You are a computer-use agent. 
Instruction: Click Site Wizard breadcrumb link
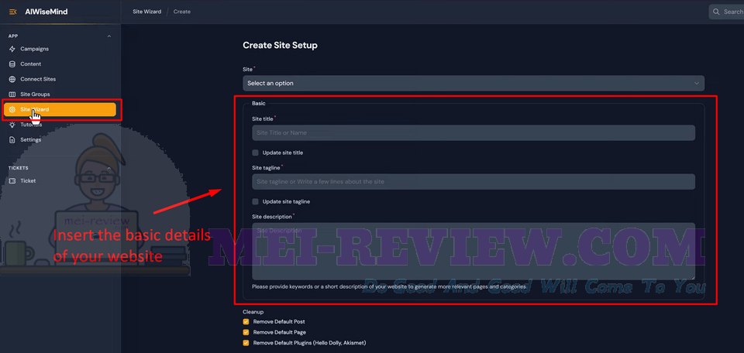tap(146, 12)
